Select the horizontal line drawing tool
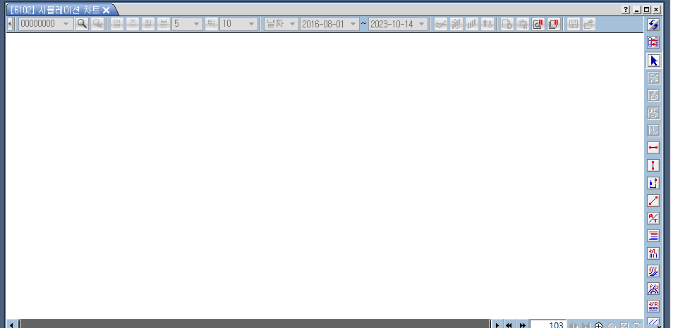 pyautogui.click(x=653, y=148)
